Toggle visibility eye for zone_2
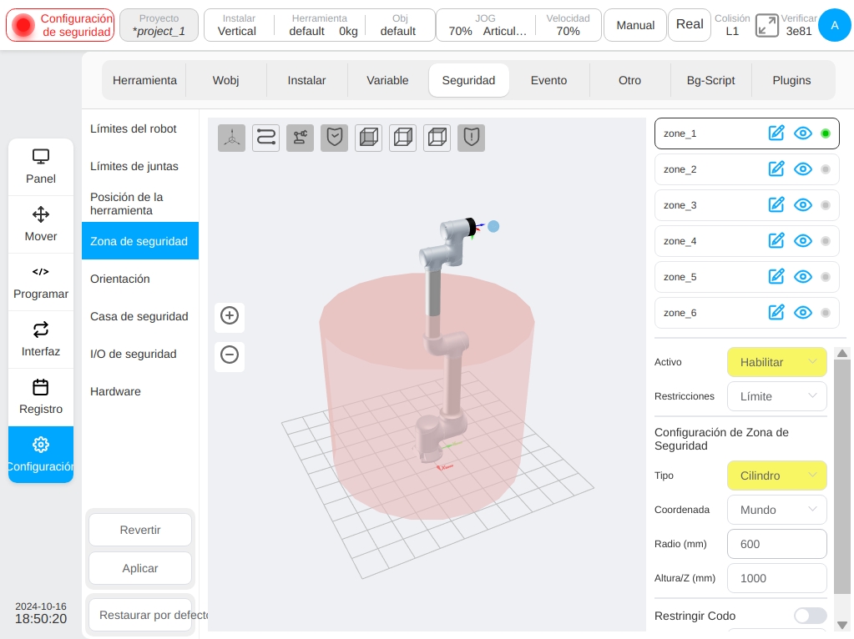Image resolution: width=854 pixels, height=639 pixels. click(803, 169)
